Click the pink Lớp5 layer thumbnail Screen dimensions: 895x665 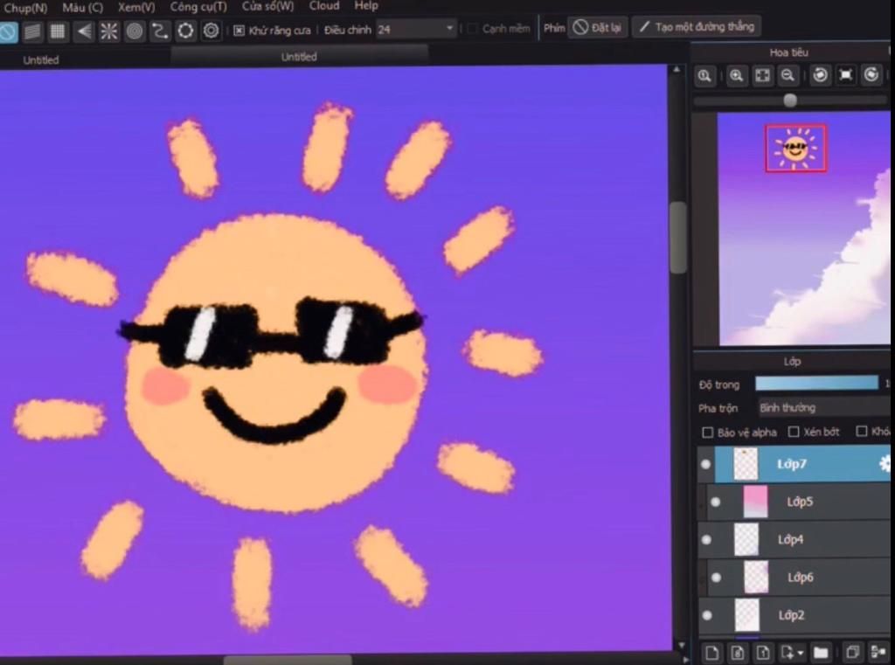[x=756, y=502]
